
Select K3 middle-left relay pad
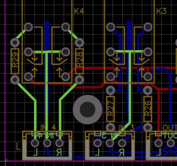111,52
